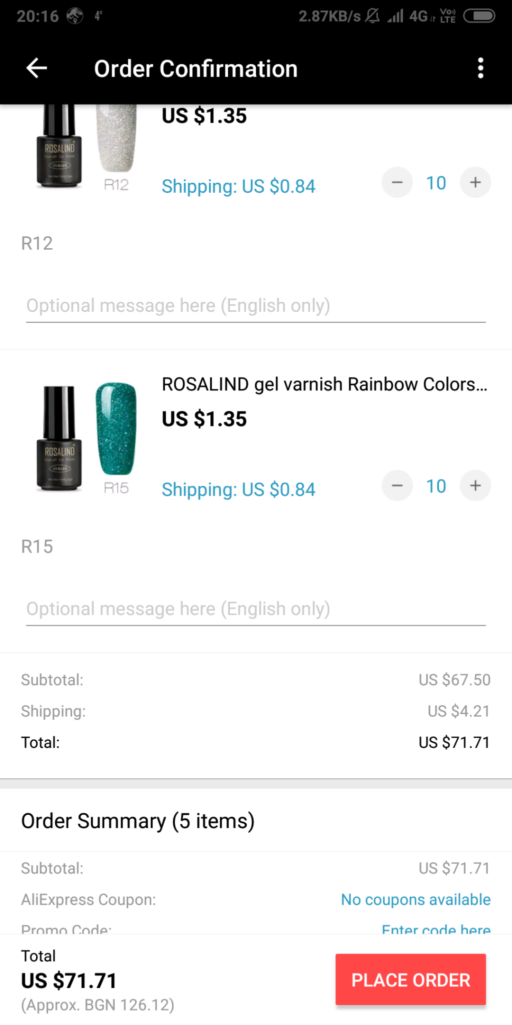Tap the R15 quantity value 10
This screenshot has height=1025, width=512.
coord(436,486)
